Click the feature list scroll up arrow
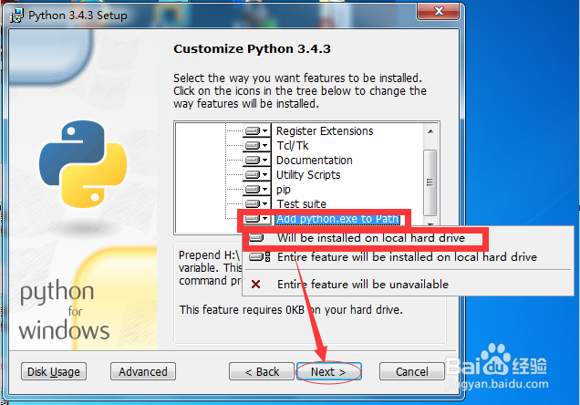Screen dimensions: 580x405 point(430,131)
